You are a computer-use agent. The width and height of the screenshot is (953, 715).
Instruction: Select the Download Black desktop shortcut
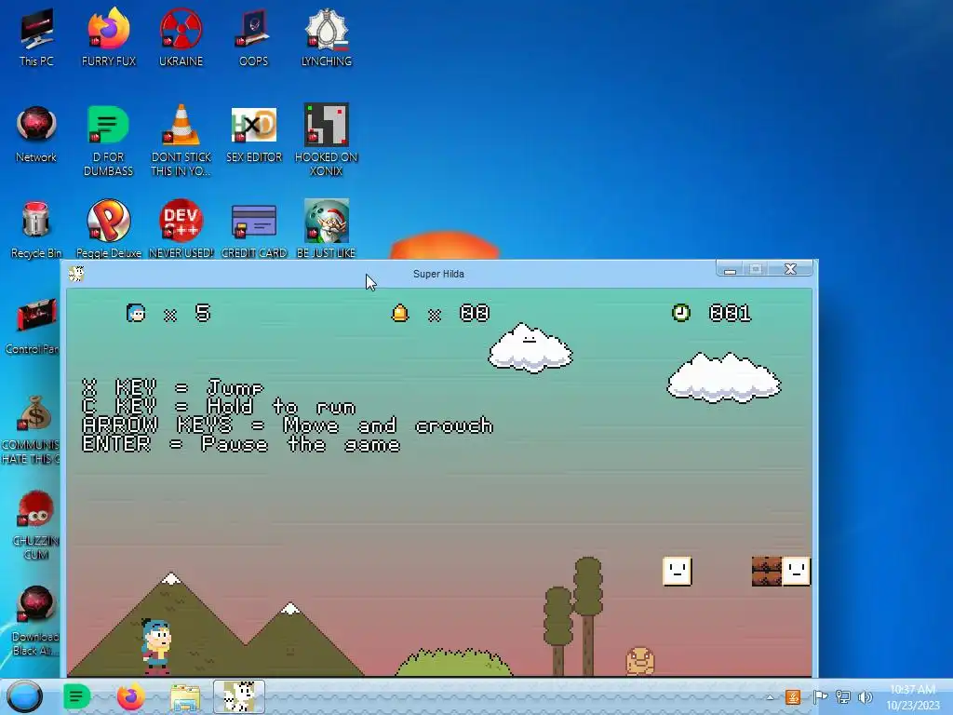pyautogui.click(x=36, y=621)
